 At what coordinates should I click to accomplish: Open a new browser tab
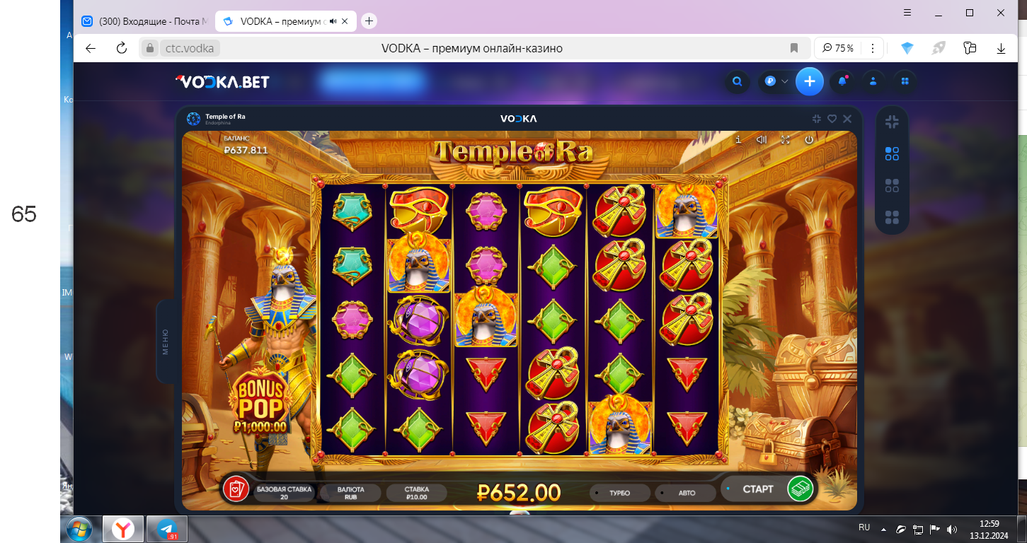point(369,21)
